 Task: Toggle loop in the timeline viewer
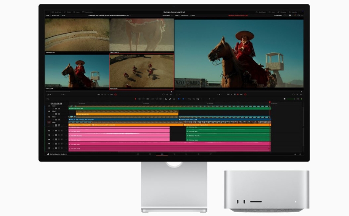pos(245,94)
